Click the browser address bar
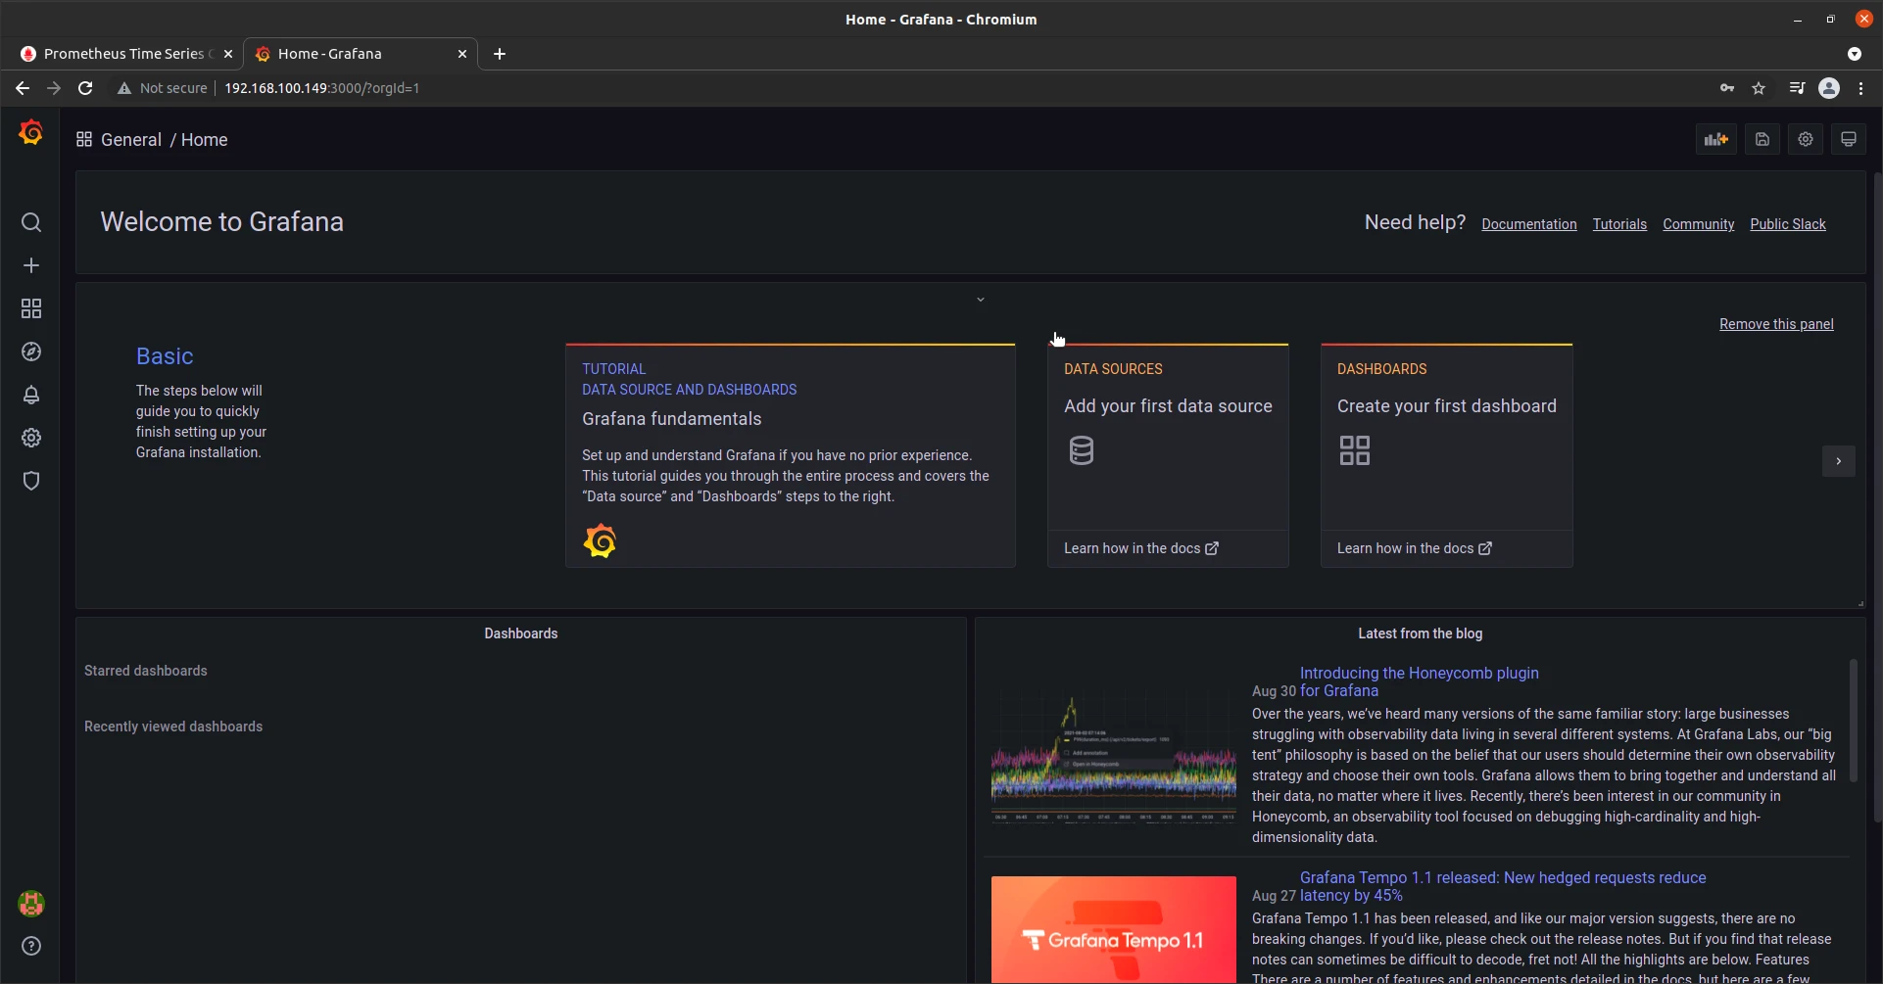This screenshot has height=984, width=1883. point(588,88)
